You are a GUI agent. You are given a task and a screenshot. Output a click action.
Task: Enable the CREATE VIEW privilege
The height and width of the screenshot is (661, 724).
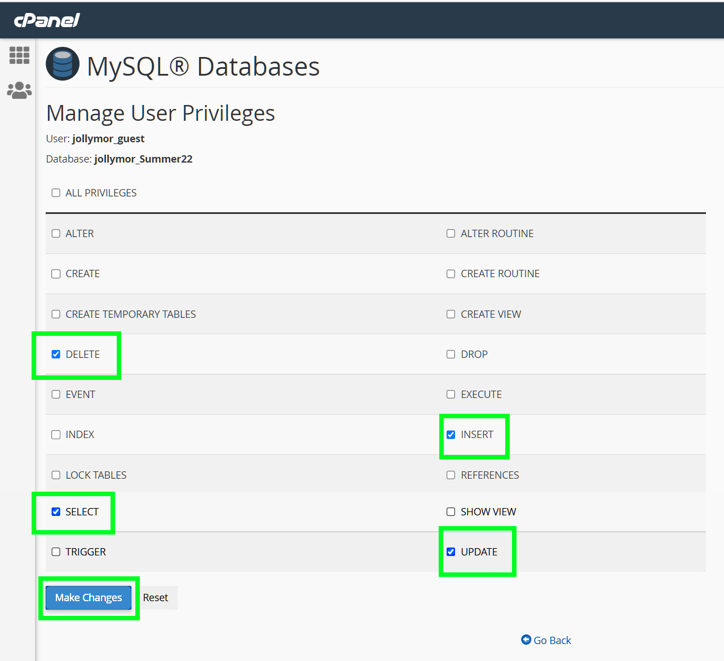point(451,314)
